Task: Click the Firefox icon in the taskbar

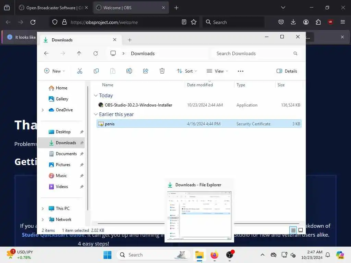Action: (x=214, y=255)
